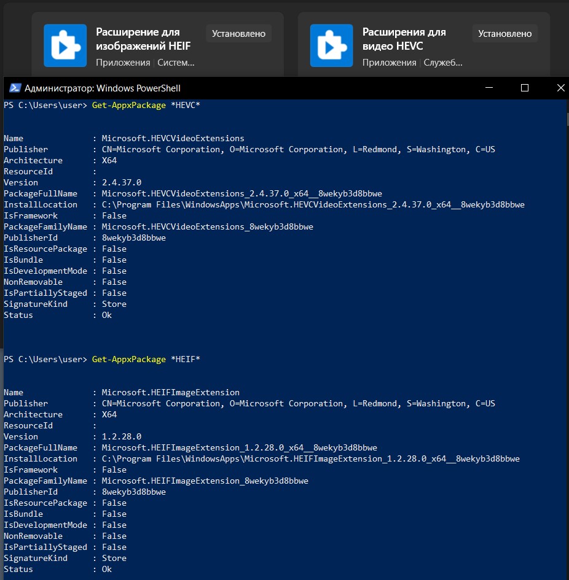The height and width of the screenshot is (580, 569).
Task: Click 'Систем...' category text on HEIF card
Action: tap(176, 63)
